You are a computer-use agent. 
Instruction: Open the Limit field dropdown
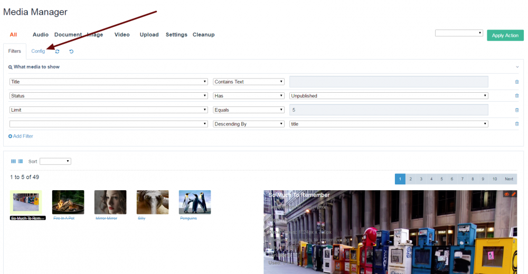pyautogui.click(x=108, y=110)
